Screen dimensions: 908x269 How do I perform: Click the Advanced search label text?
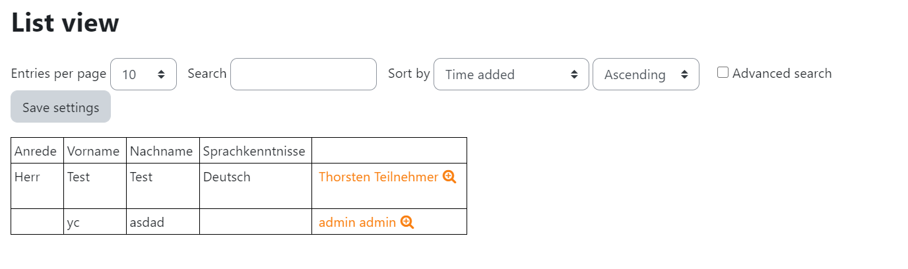tap(782, 73)
